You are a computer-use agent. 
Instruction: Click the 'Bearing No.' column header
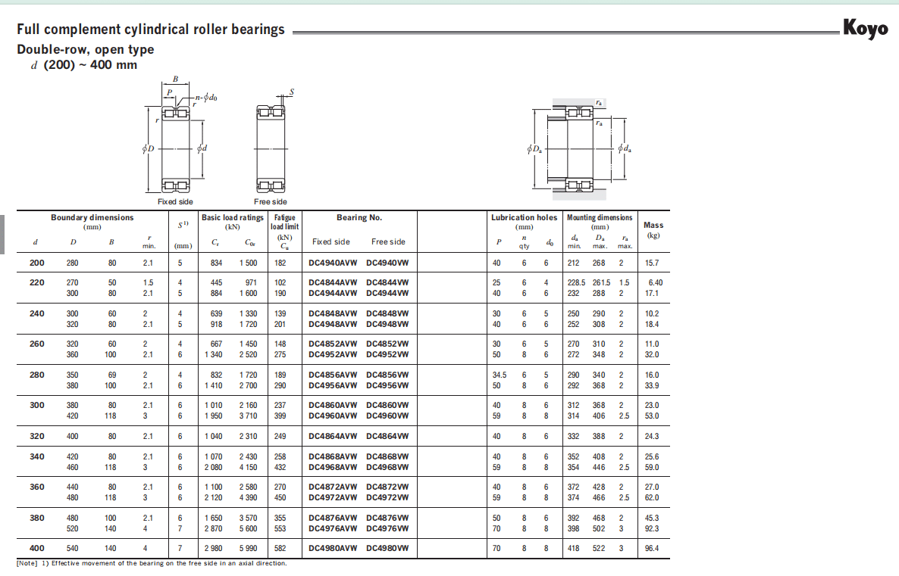(359, 218)
